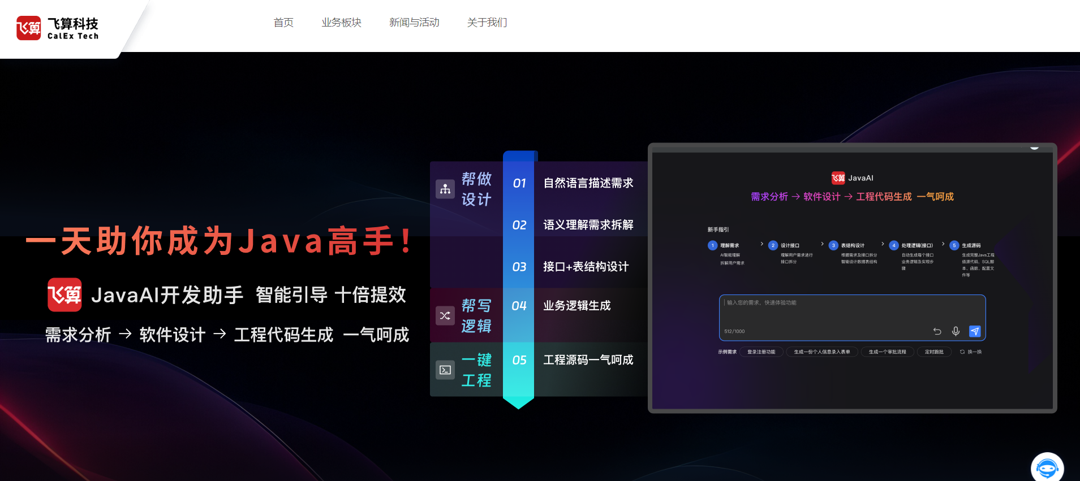Click the terminal icon beside 一键工程
Image resolution: width=1080 pixels, height=481 pixels.
[445, 370]
